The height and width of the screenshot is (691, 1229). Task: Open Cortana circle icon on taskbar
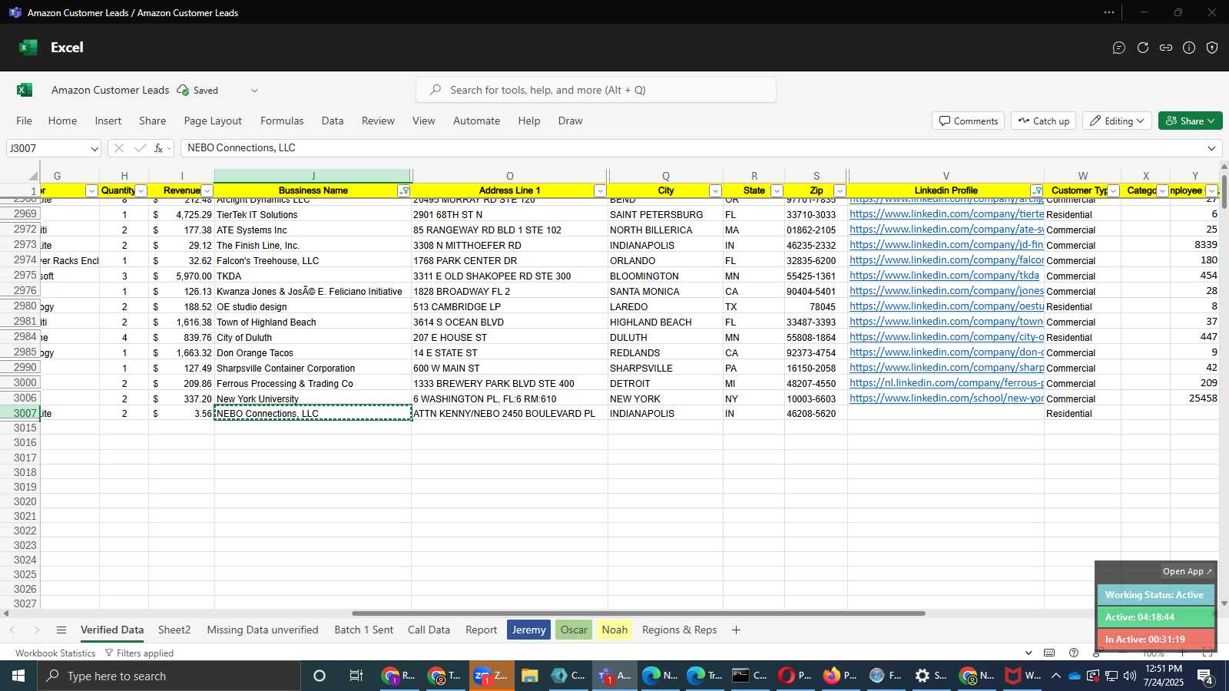tap(320, 676)
